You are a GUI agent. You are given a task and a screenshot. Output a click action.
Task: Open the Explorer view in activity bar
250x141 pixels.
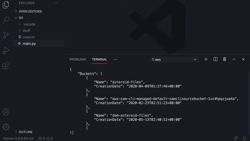(6, 5)
